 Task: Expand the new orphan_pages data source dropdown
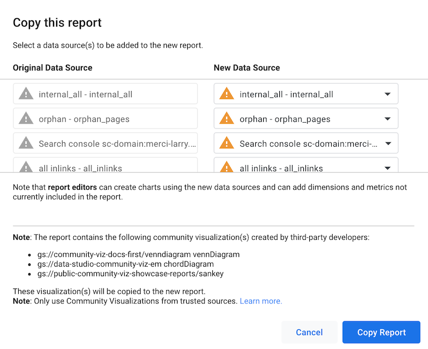387,119
